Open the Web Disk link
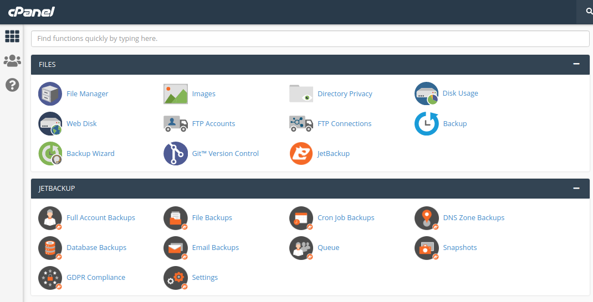Viewport: 593px width, 302px height. (81, 123)
